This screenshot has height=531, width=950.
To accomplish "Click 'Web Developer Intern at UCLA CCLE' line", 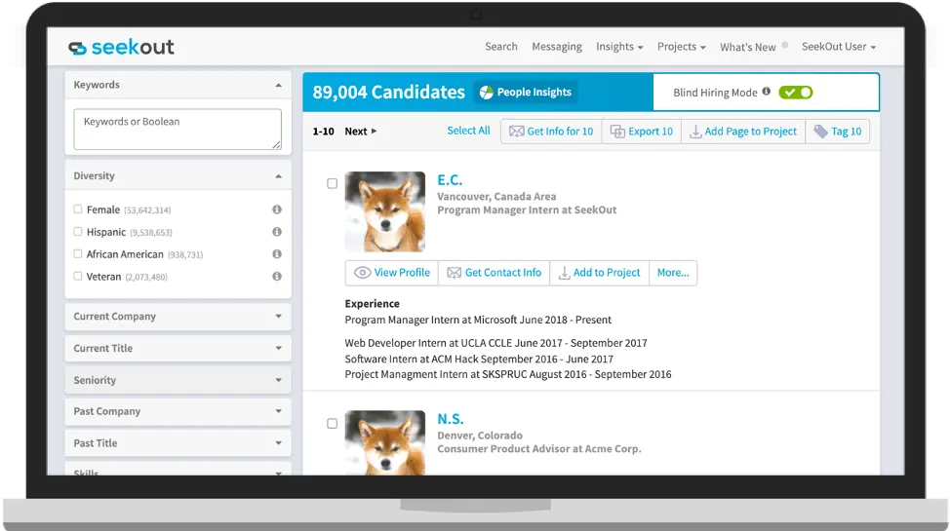I will [495, 343].
